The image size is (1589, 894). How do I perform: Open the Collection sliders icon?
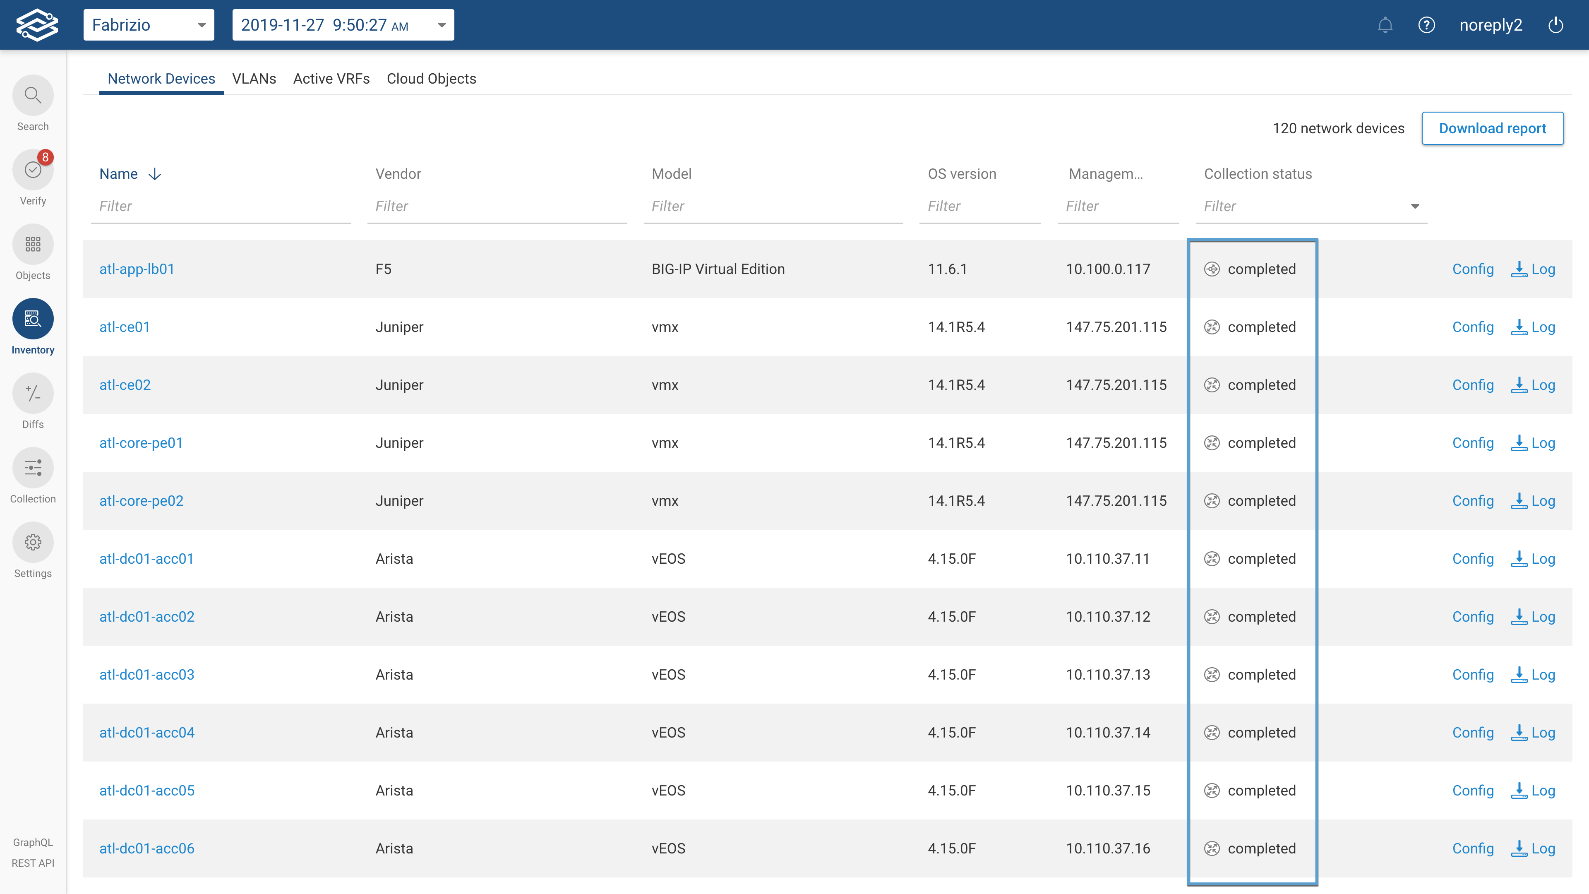point(33,468)
